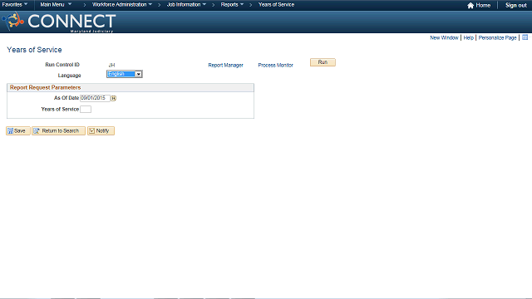Open the Favorites menu
Viewport: 532px width, 299px height.
(15, 5)
